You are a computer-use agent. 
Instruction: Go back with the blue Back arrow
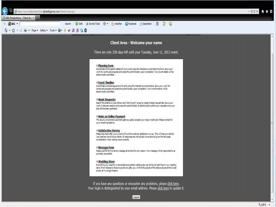(5, 11)
